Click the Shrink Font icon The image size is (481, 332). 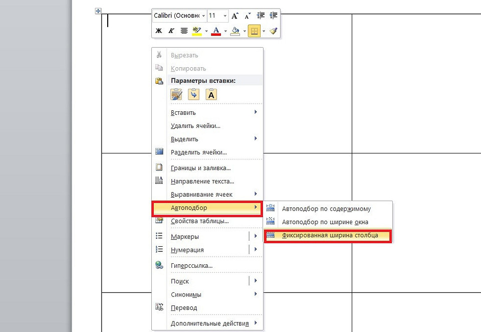(x=248, y=16)
